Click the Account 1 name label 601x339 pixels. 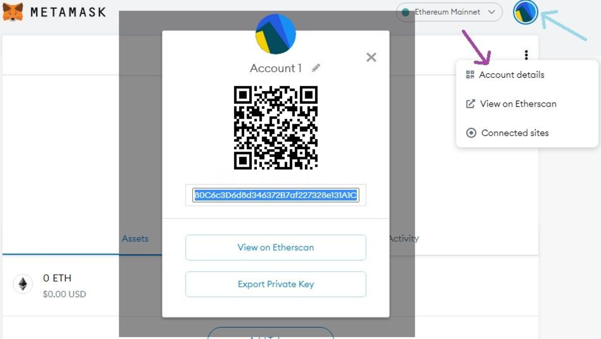(275, 68)
